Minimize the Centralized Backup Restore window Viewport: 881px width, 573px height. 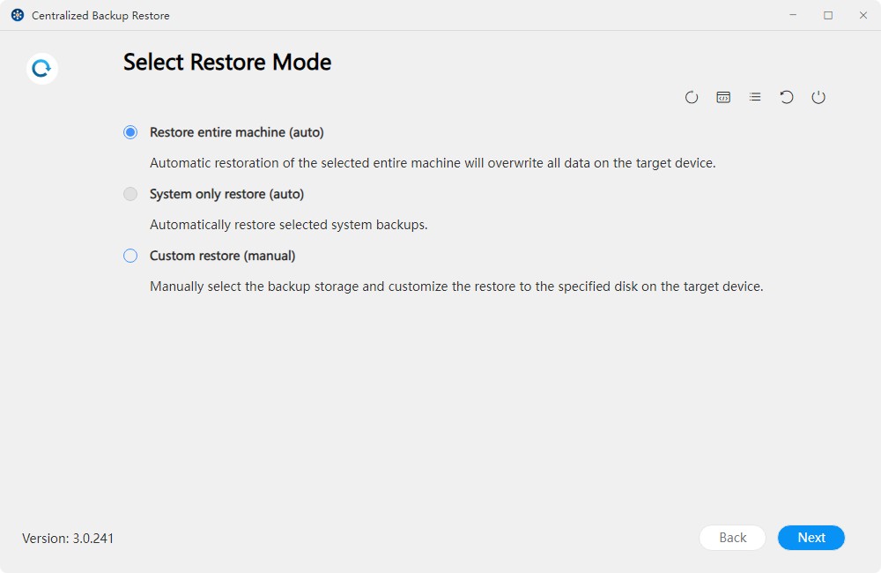794,15
